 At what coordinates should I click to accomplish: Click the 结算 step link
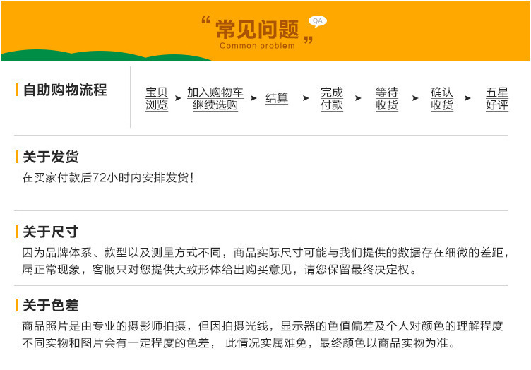(277, 98)
